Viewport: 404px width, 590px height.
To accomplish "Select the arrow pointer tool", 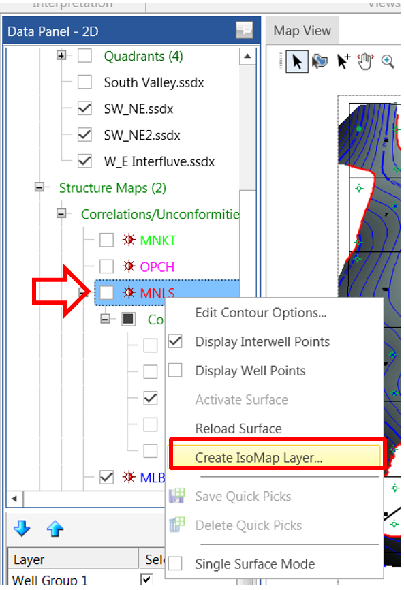I will tap(297, 62).
